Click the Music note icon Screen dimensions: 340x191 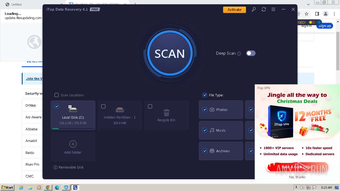[x=212, y=130]
